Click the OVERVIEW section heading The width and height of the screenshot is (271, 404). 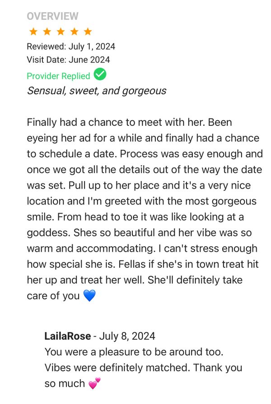(52, 16)
